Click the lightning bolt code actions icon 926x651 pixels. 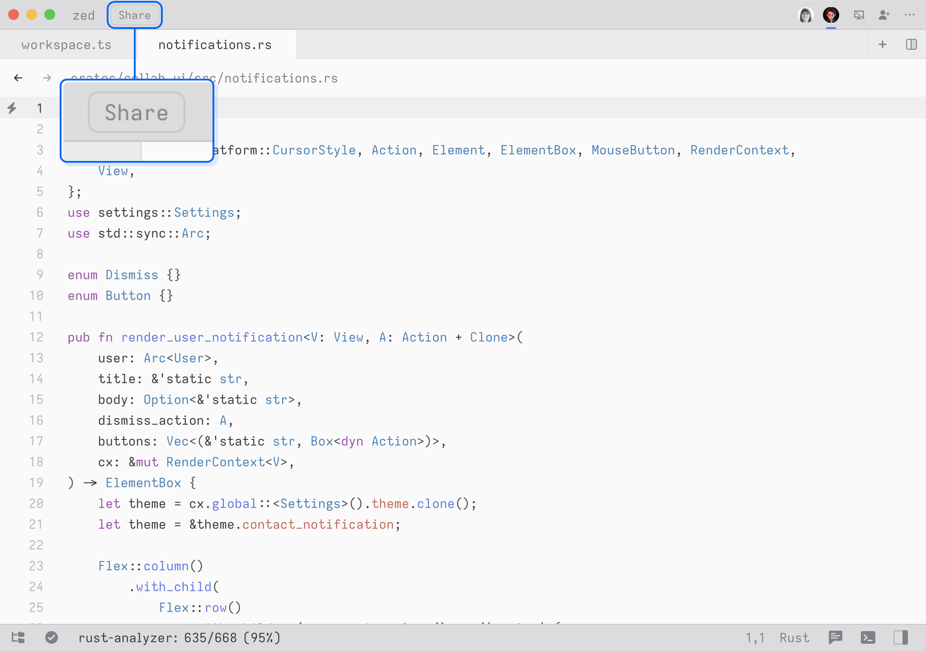point(12,108)
